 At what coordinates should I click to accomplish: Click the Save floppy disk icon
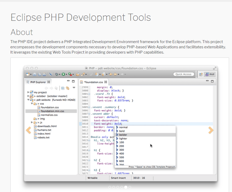coord(34,74)
